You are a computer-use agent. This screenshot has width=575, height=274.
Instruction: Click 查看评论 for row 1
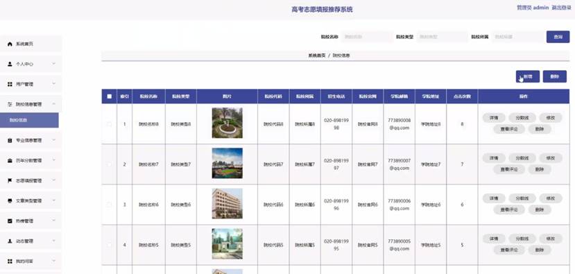pos(509,129)
